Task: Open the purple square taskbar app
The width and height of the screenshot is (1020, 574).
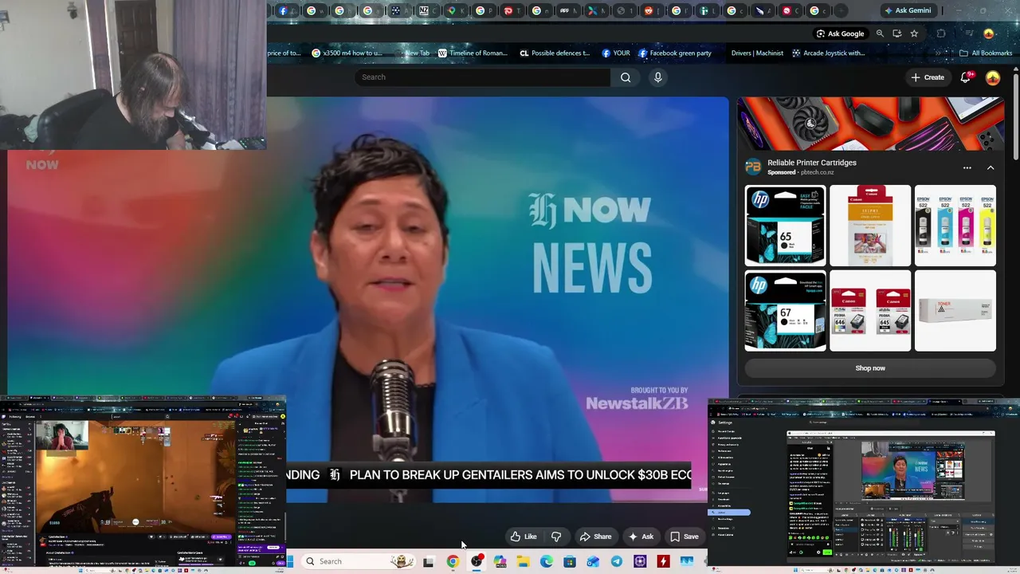Action: click(x=640, y=562)
